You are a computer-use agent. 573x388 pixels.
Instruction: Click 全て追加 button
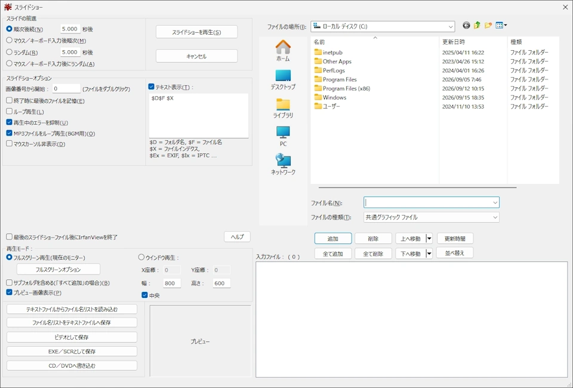pos(333,254)
